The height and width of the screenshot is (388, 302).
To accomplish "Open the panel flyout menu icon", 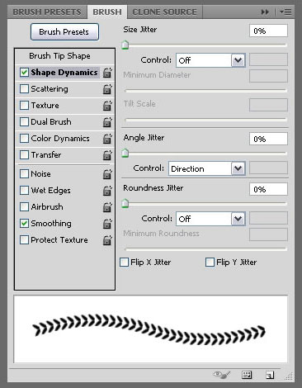I will point(285,12).
